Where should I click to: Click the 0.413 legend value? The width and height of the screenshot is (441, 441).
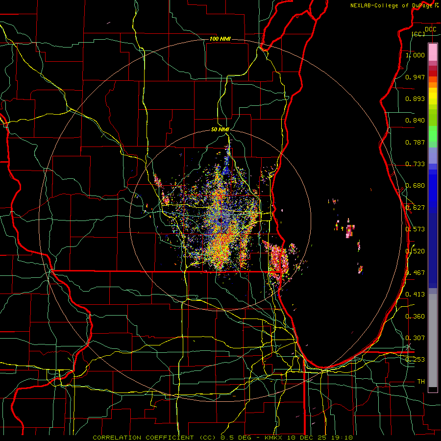coord(415,294)
